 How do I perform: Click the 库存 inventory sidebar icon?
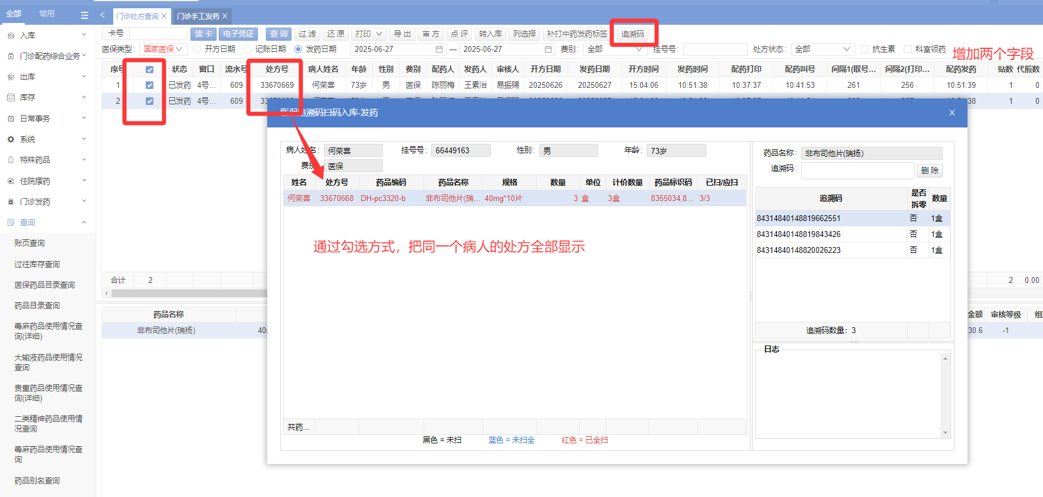[11, 97]
